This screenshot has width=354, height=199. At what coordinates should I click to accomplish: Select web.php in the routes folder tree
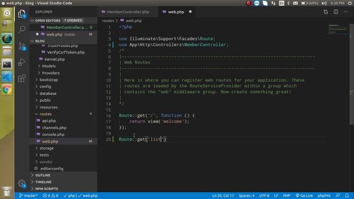tap(50, 142)
